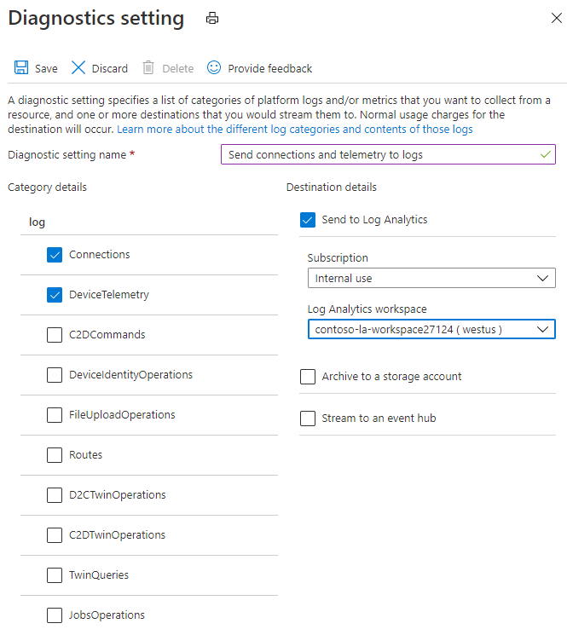567x635 pixels.
Task: Click the Delete trash can icon
Action: pos(148,67)
